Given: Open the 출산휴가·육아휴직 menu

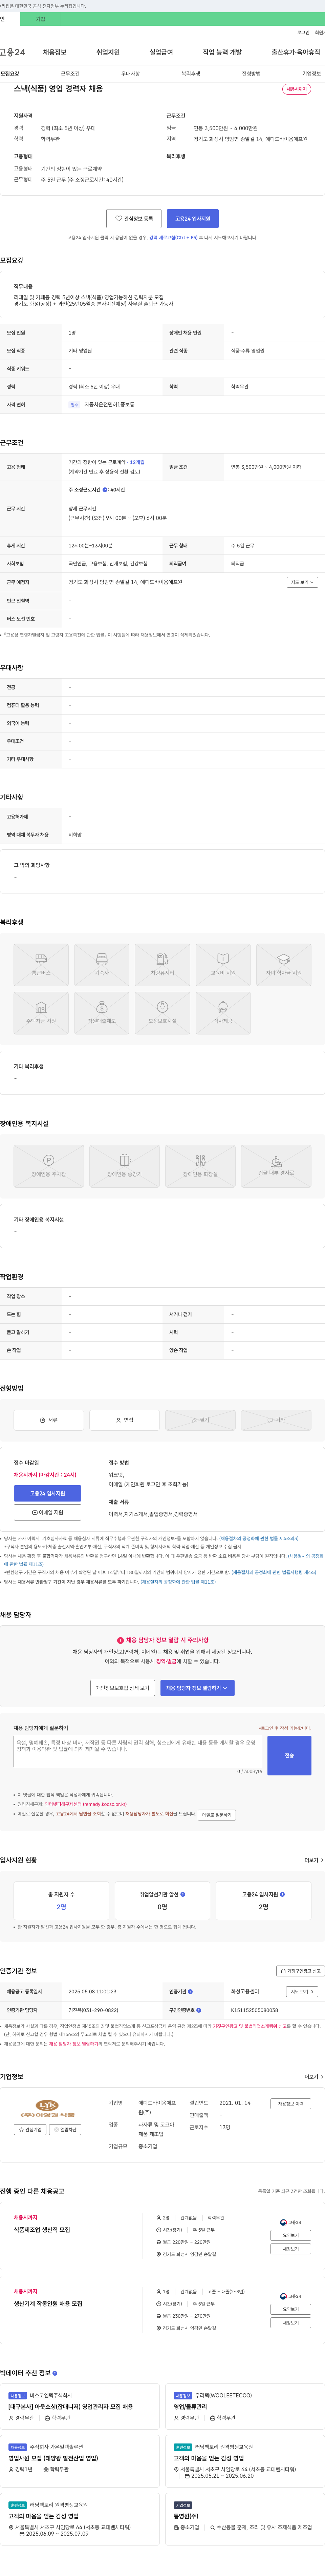Looking at the screenshot, I should pyautogui.click(x=296, y=52).
